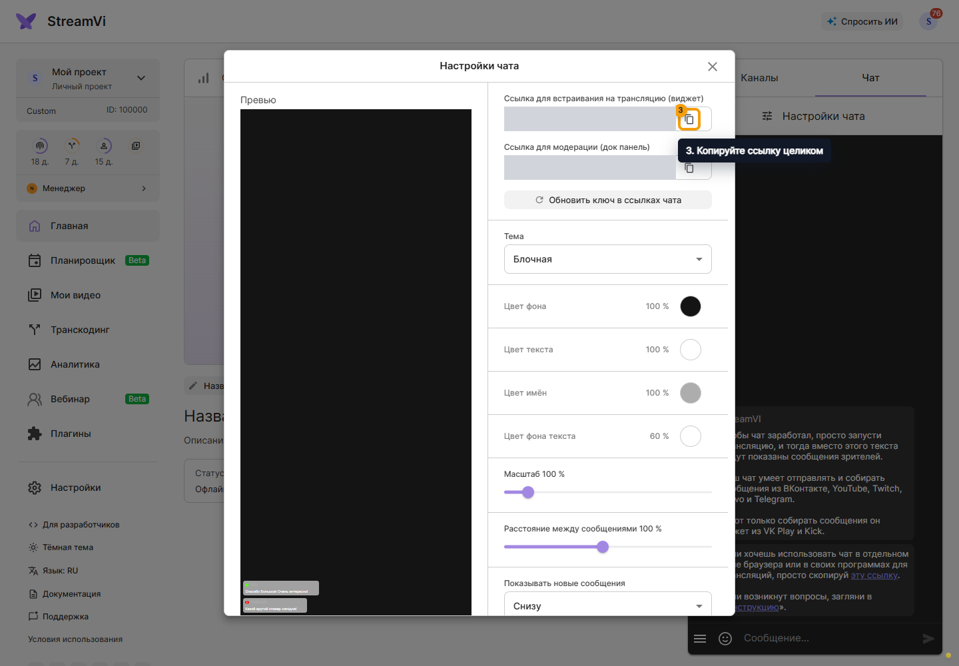This screenshot has height=666, width=959.
Task: Open the Главная home page icon
Action: [35, 226]
